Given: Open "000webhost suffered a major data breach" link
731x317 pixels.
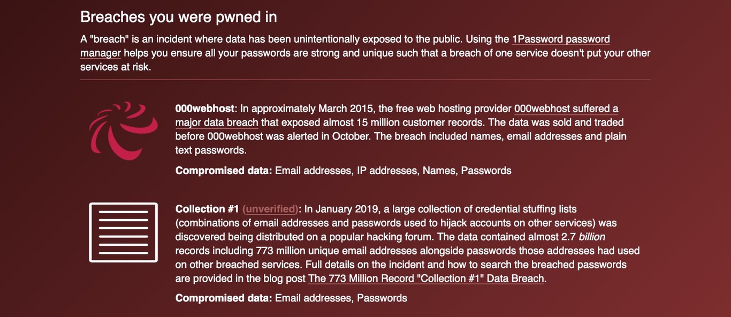Looking at the screenshot, I should pyautogui.click(x=566, y=109).
